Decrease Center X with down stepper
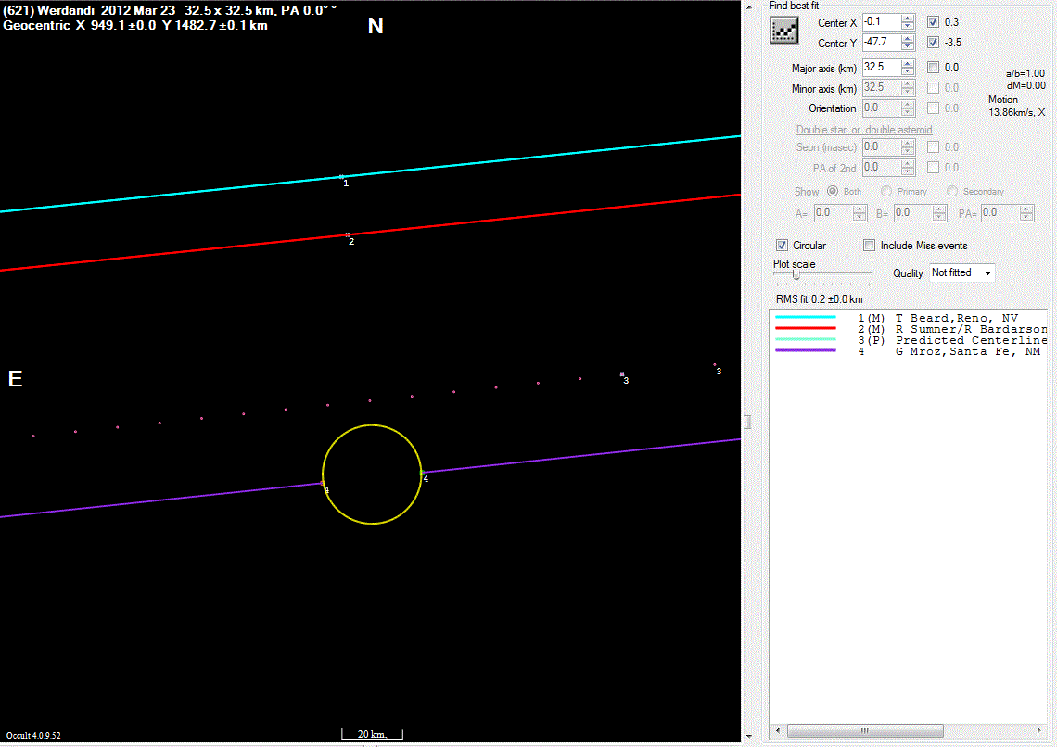This screenshot has width=1057, height=747. point(908,26)
